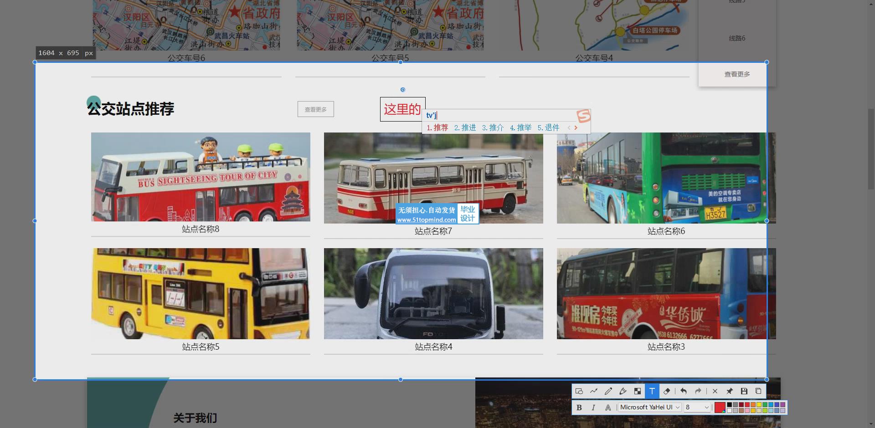Open 站点名称3 bus image
This screenshot has width=875, height=428.
(666, 294)
